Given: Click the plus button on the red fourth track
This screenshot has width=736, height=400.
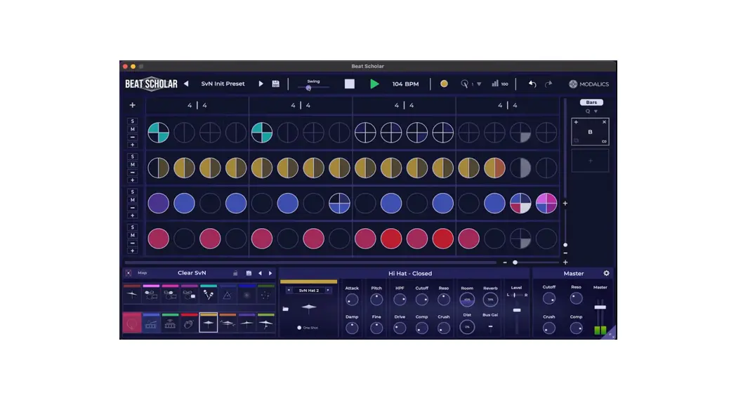Looking at the screenshot, I should [x=132, y=251].
